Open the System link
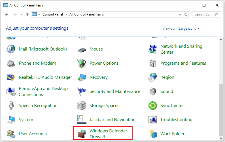The height and width of the screenshot is (142, 225). pos(26,120)
